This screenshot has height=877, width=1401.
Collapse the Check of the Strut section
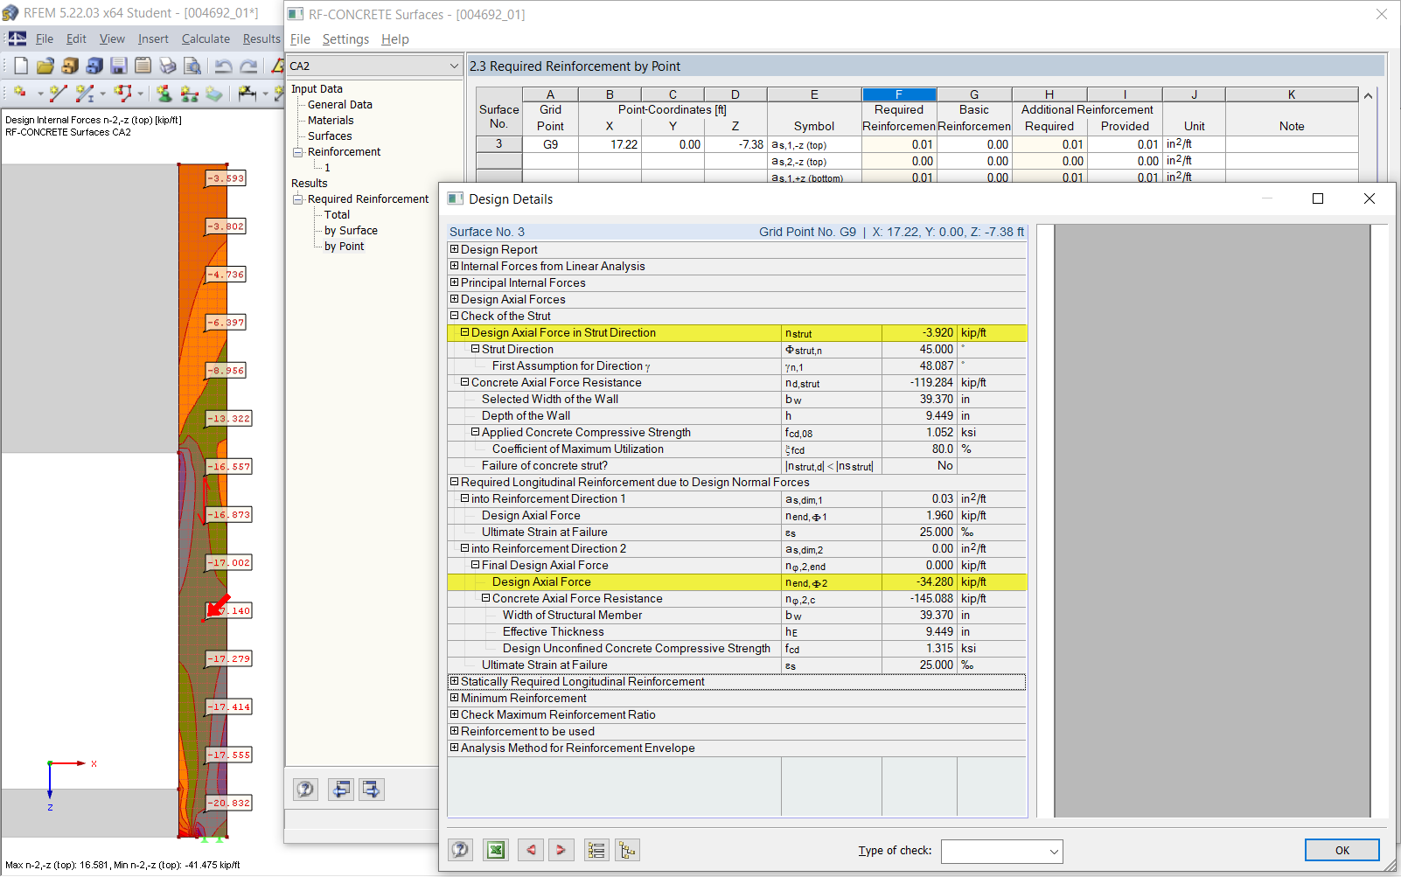click(454, 316)
